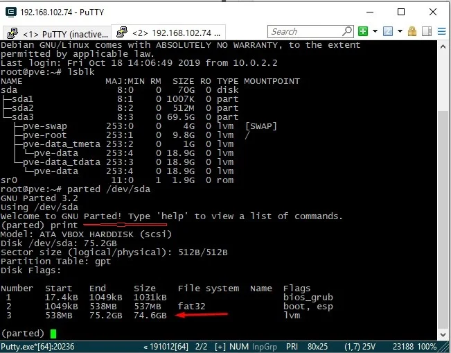451x353 pixels.
Task: Click the vertical scrollbar thumb
Action: [443, 219]
